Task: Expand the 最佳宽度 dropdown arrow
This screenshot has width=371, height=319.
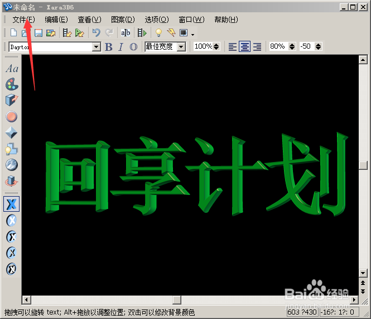Action: click(181, 47)
